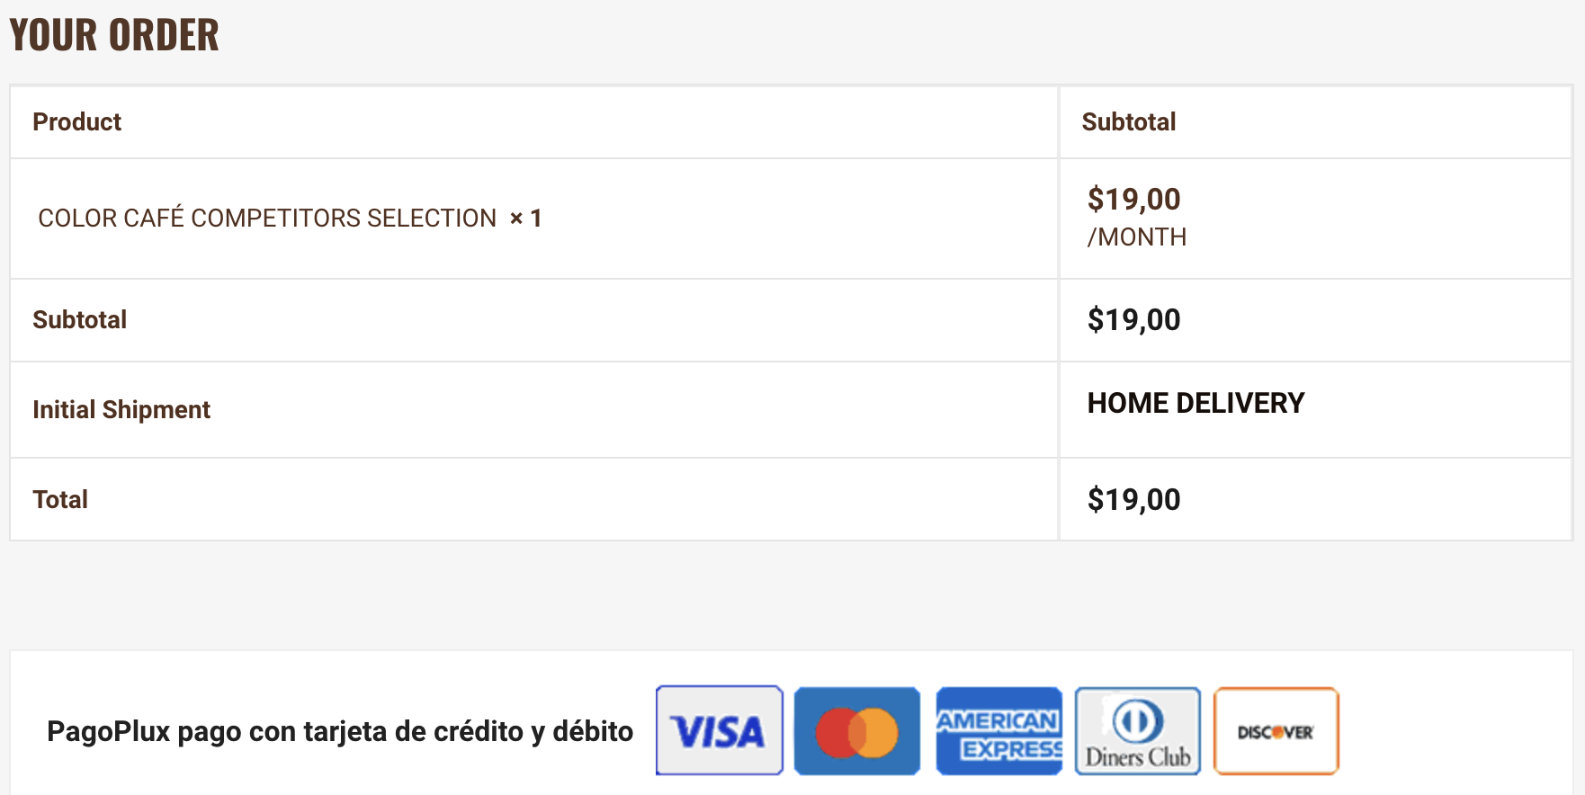Click the Initial Shipment row label

(x=121, y=410)
